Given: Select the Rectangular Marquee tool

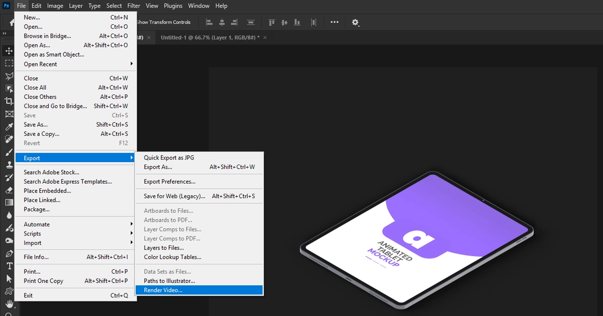Looking at the screenshot, I should [x=9, y=63].
